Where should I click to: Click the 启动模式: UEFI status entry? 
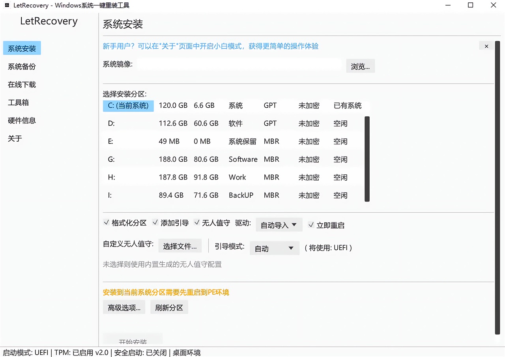[x=26, y=352]
